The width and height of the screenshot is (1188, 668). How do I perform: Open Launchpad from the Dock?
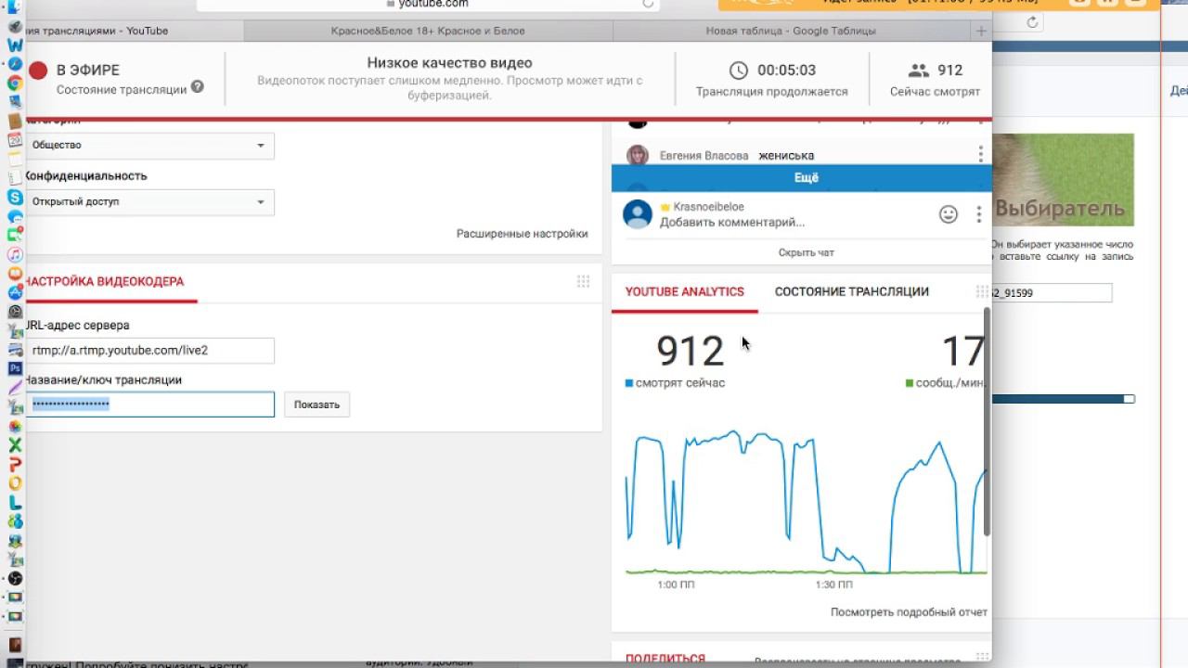click(15, 27)
